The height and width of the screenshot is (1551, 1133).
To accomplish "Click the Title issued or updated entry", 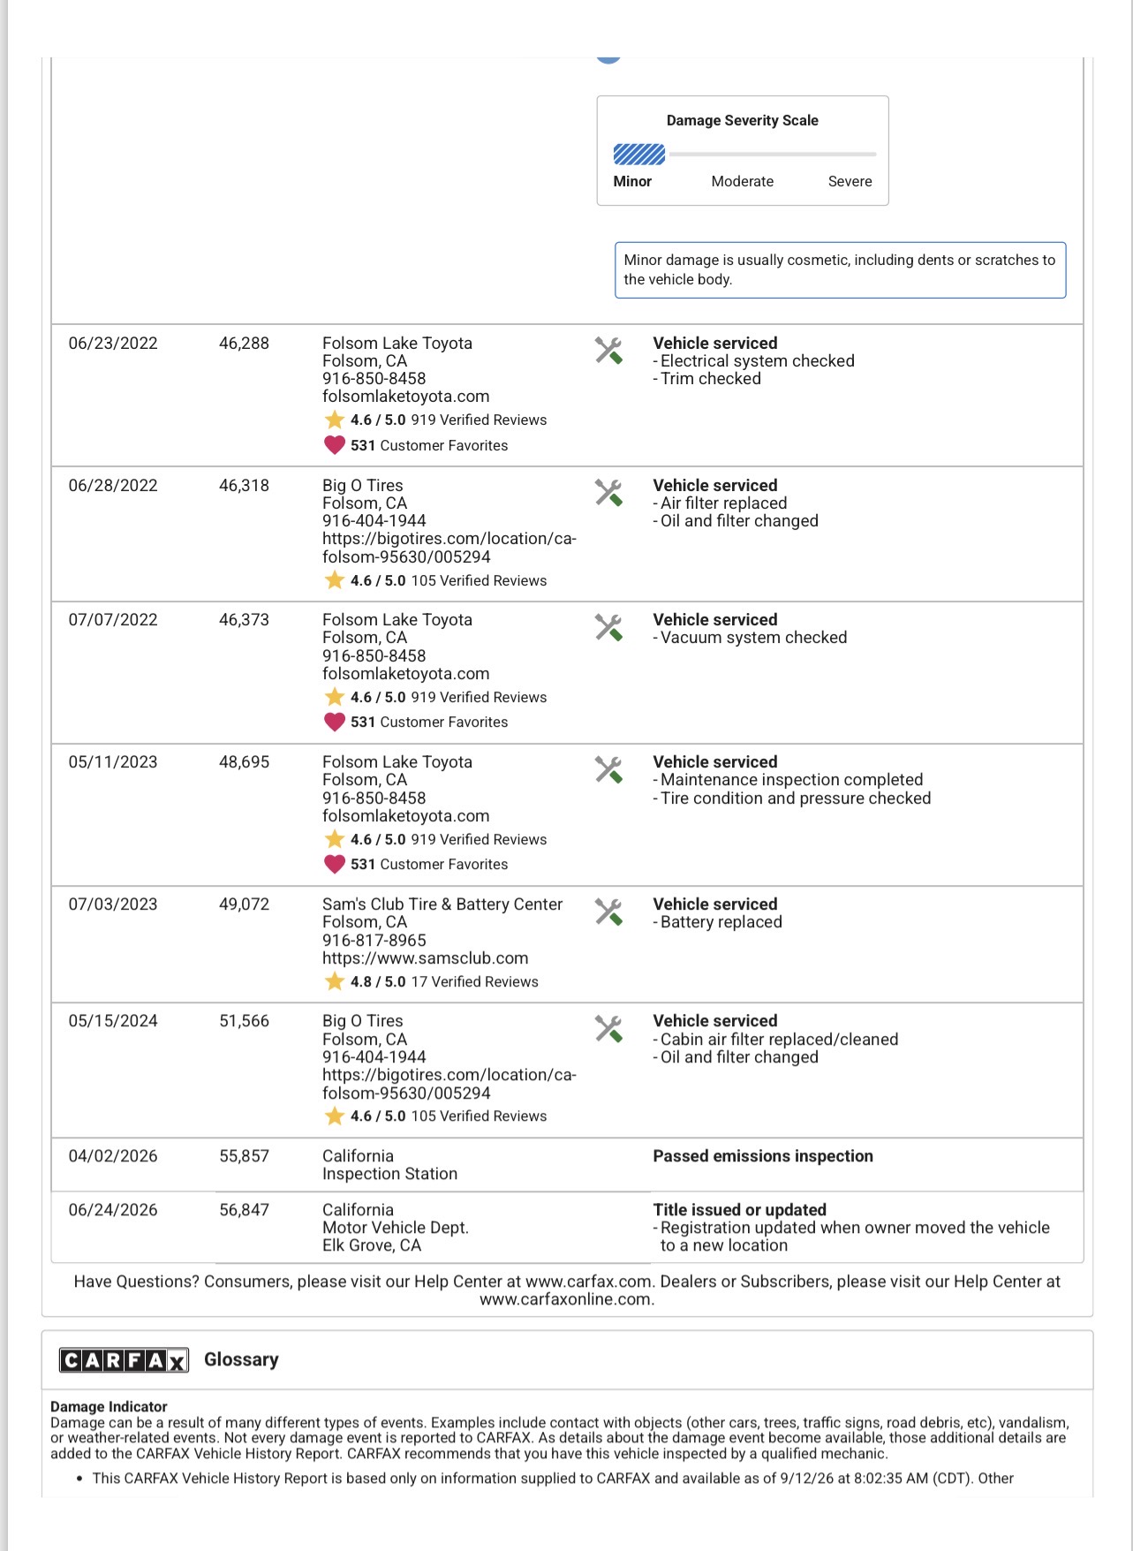I will [x=740, y=1210].
